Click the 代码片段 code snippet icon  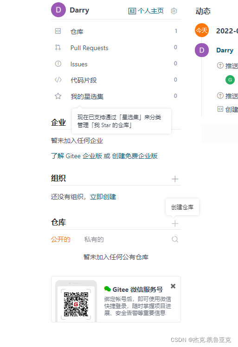[58, 80]
